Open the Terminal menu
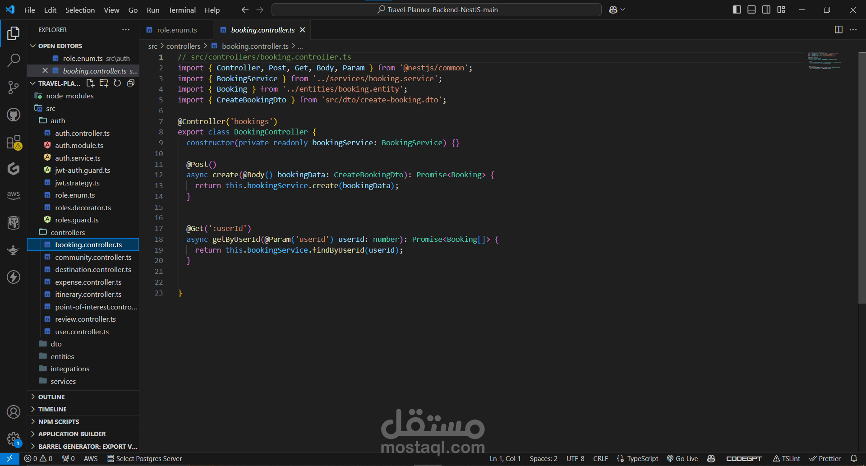The height and width of the screenshot is (466, 866). click(x=182, y=10)
